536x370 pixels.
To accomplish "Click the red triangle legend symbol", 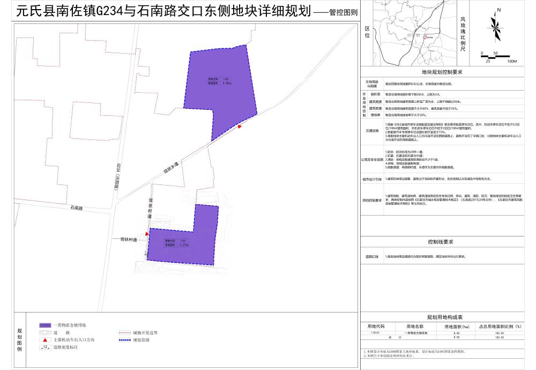I will pyautogui.click(x=45, y=340).
